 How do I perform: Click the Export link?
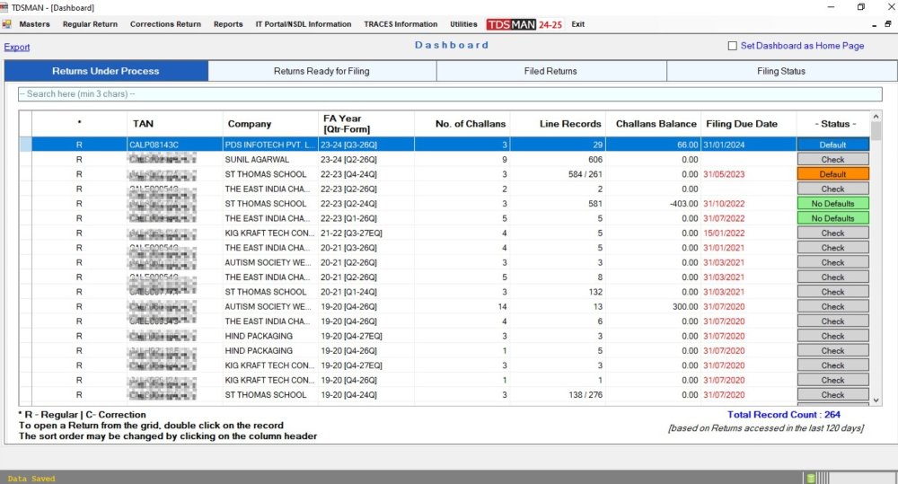pyautogui.click(x=16, y=47)
